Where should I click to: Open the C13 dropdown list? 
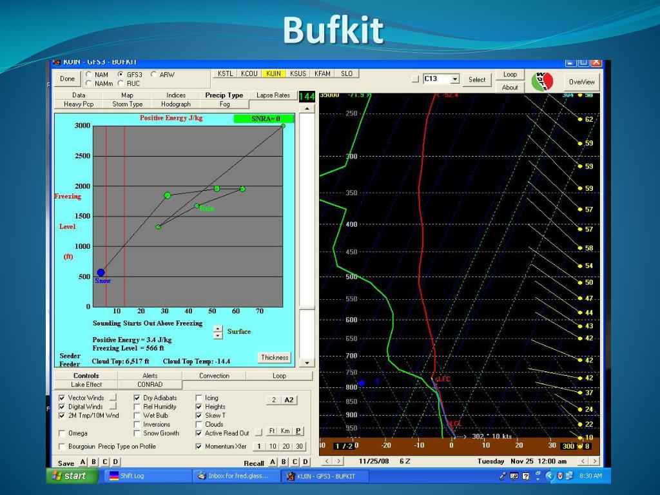coord(454,79)
